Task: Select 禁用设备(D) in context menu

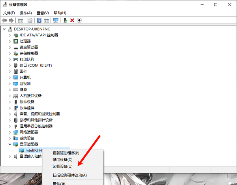Action: click(62, 160)
